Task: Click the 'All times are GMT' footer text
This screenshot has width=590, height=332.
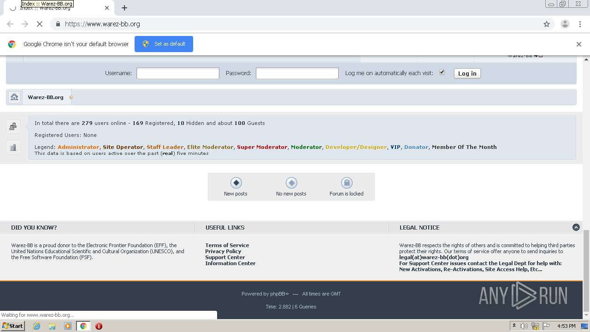Action: [322, 294]
